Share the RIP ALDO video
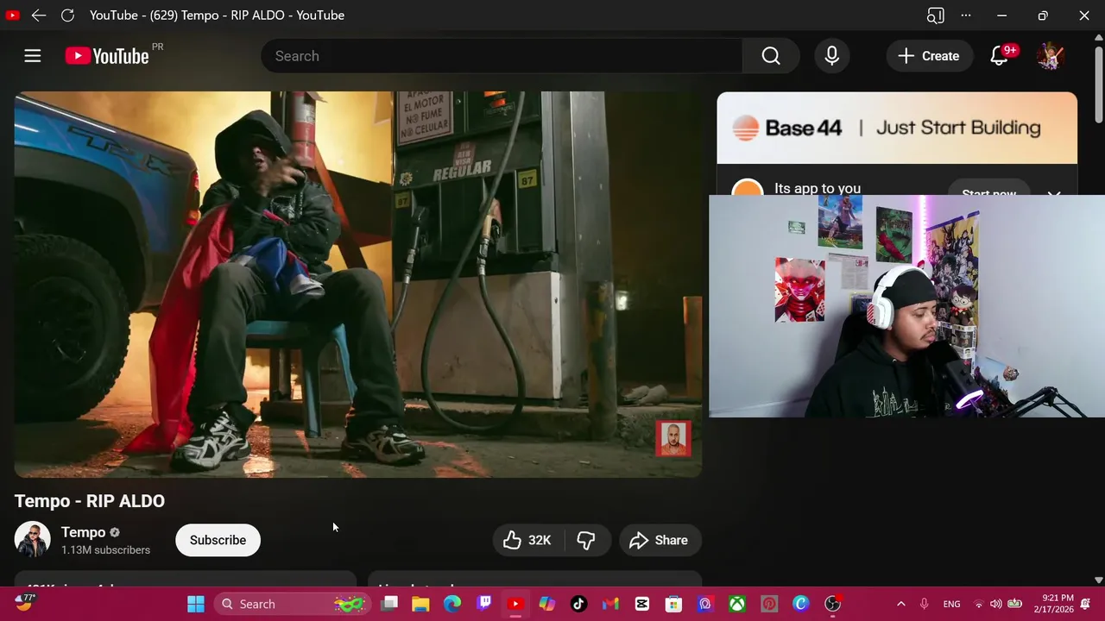Viewport: 1105px width, 621px height. [660, 540]
